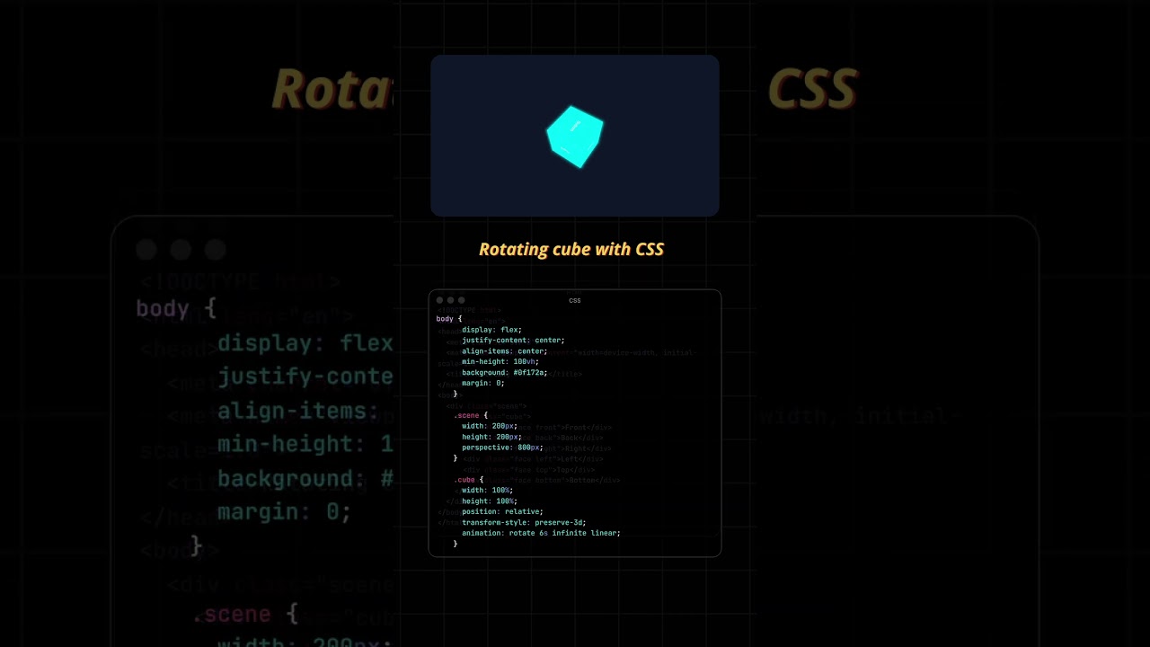1150x647 pixels.
Task: Select the 'position: relative;' declaration
Action: 502,512
